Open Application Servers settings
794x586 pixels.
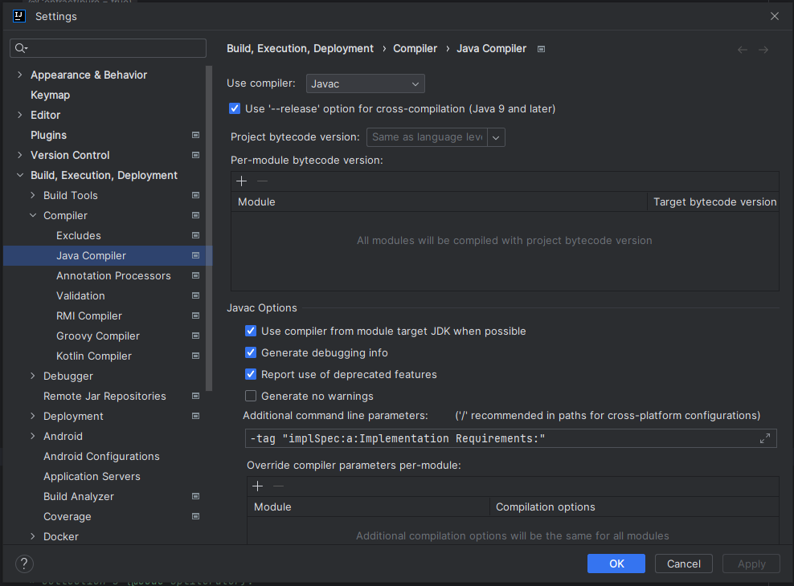92,476
